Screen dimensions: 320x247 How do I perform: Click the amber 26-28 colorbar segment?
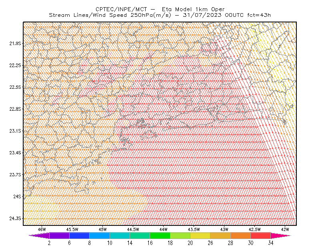point(220,235)
